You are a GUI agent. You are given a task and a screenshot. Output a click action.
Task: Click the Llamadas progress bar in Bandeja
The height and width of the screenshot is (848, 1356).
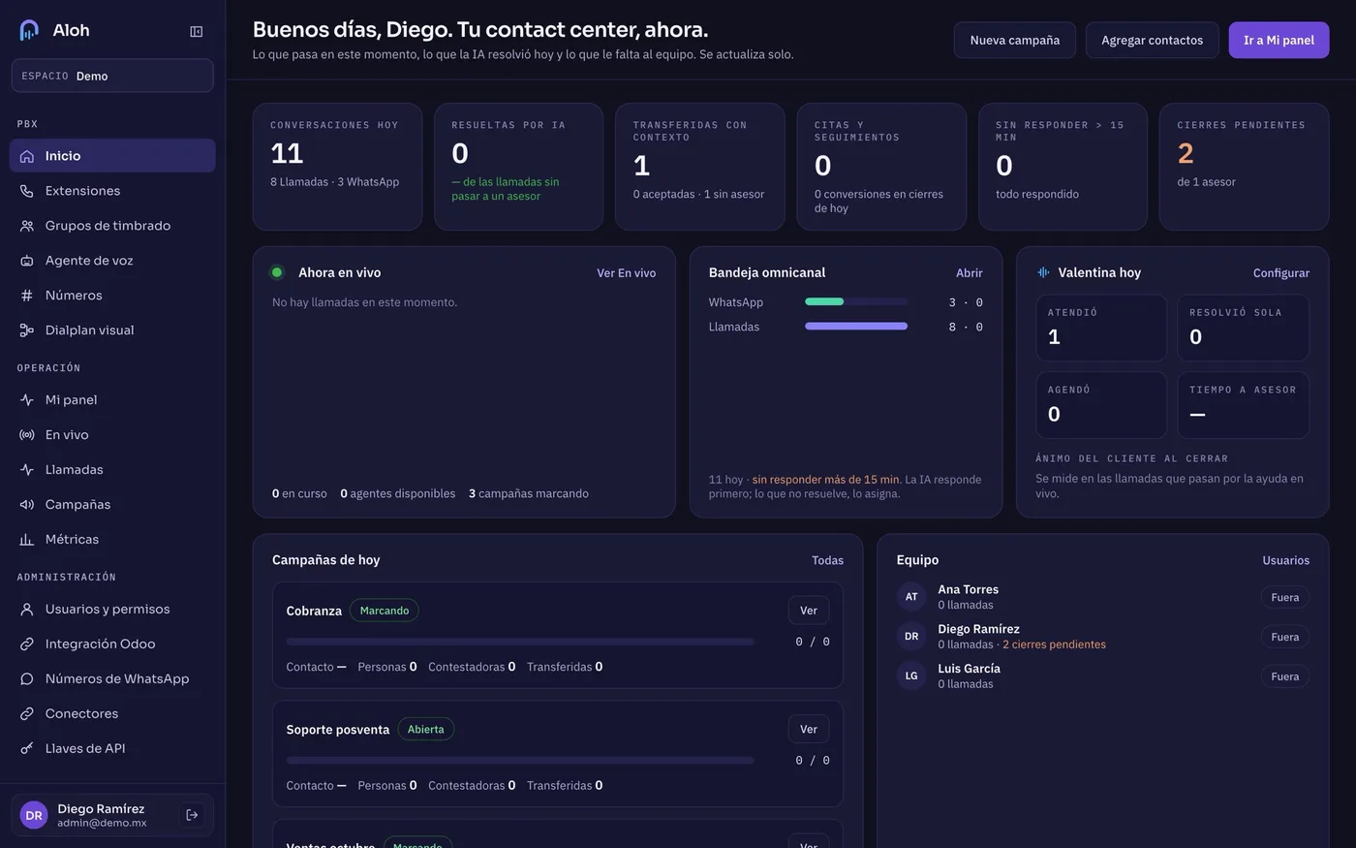coord(856,327)
